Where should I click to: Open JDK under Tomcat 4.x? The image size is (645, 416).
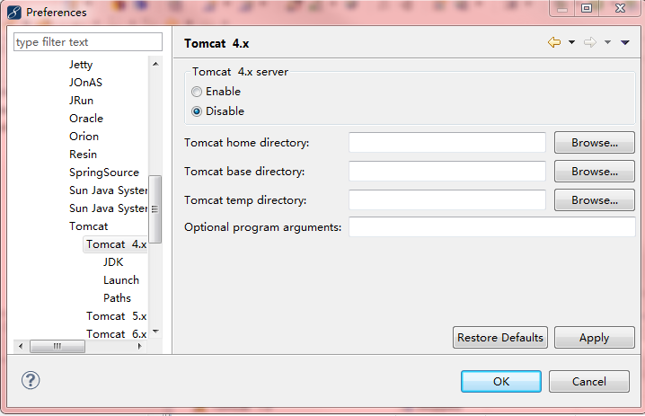click(113, 262)
